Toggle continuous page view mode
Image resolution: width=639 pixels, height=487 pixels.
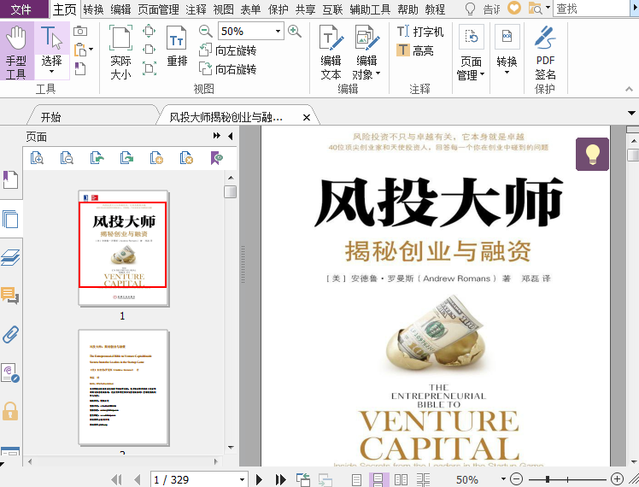click(x=378, y=479)
